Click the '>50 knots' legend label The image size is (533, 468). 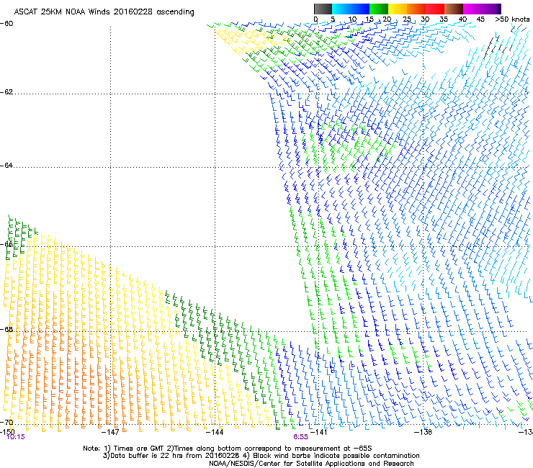point(512,19)
